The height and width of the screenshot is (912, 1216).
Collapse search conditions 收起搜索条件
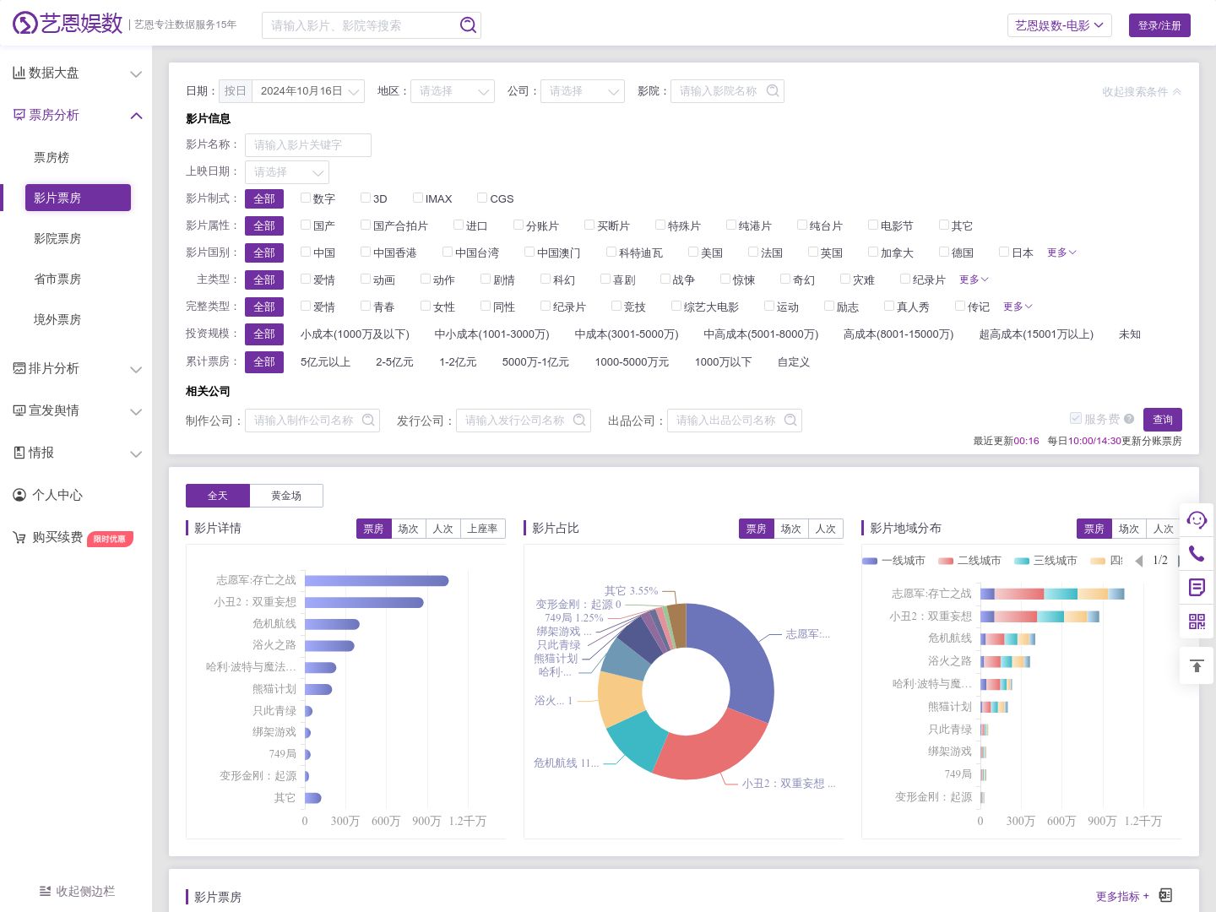tap(1141, 91)
